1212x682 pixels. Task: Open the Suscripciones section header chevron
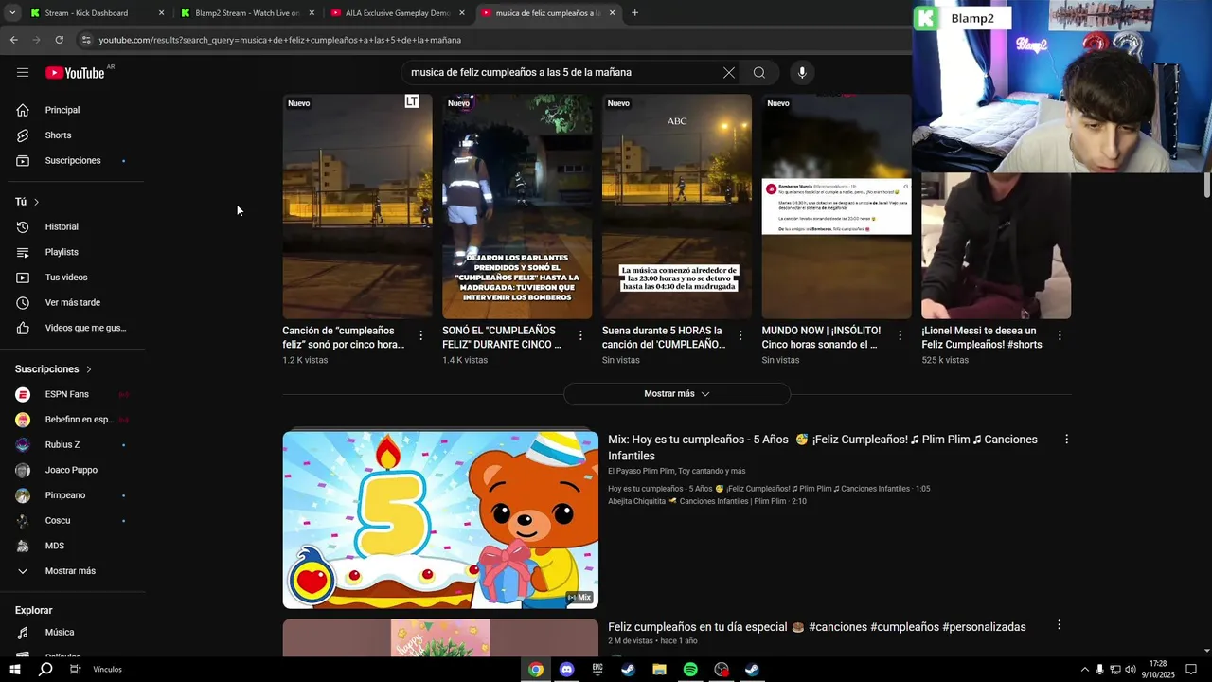[x=89, y=369]
